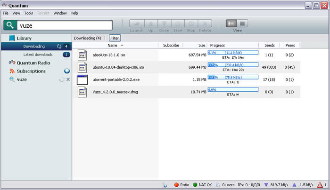
Task: Switch to detailed list view mode
Action: pyautogui.click(x=231, y=24)
